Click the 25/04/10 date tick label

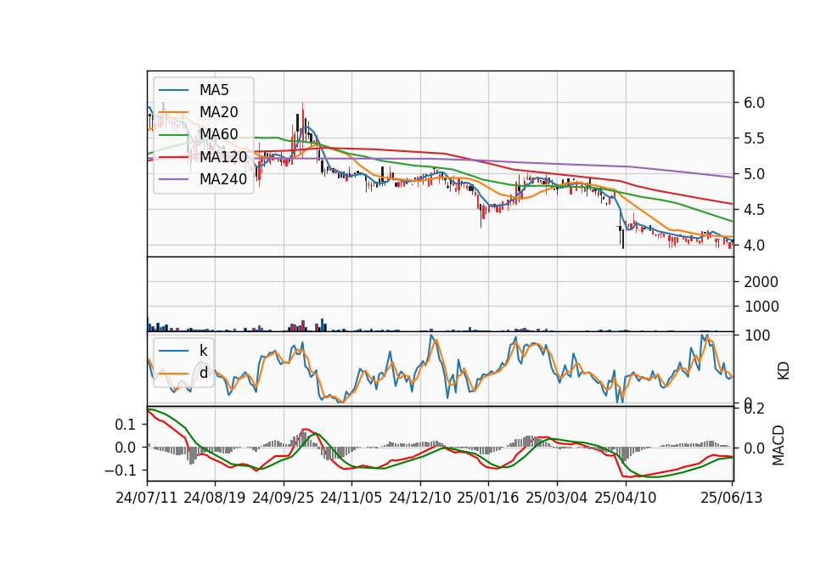coord(626,498)
